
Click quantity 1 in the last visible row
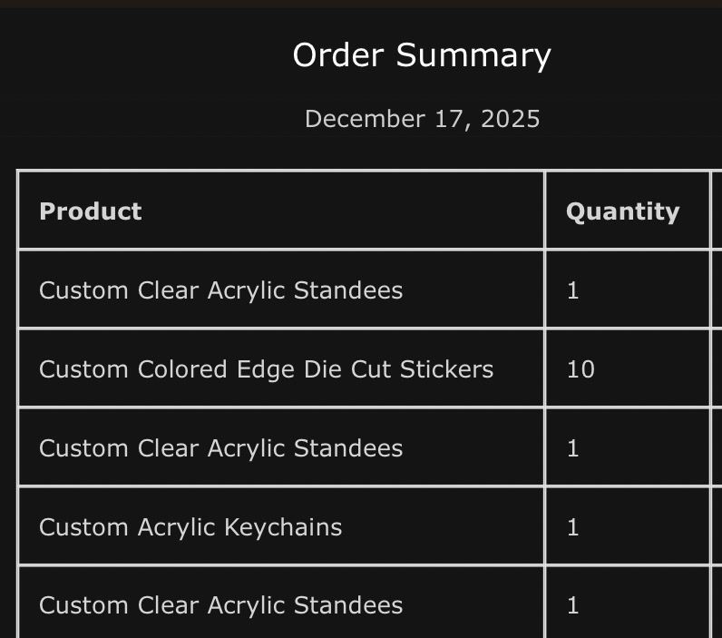click(x=572, y=605)
